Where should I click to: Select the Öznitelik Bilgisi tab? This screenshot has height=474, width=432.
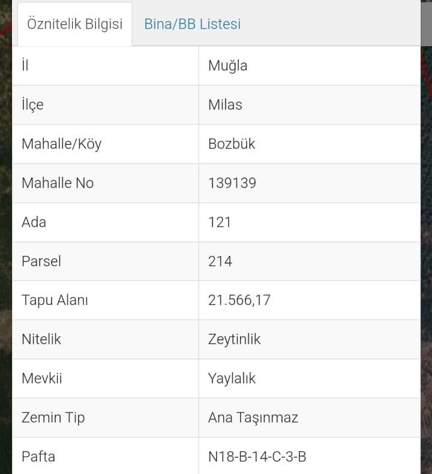[75, 24]
